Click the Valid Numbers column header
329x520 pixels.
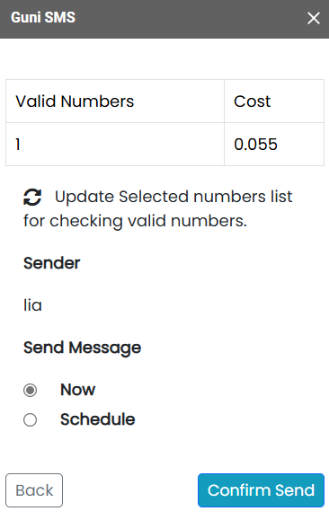point(115,101)
